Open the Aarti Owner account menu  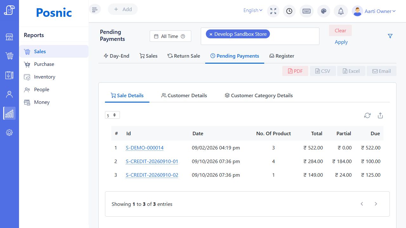(380, 11)
